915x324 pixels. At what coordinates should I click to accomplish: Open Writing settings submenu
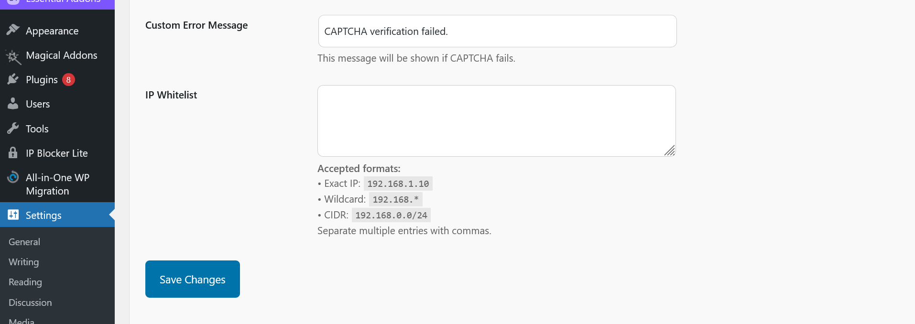(x=24, y=262)
